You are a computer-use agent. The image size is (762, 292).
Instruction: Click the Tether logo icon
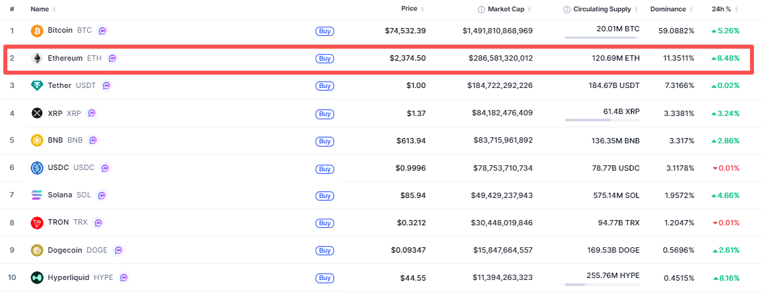pos(37,85)
